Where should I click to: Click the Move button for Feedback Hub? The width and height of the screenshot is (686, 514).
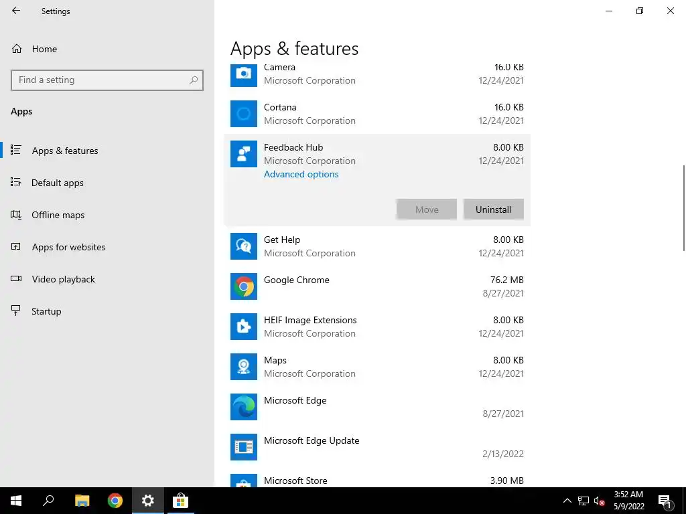[x=427, y=209]
